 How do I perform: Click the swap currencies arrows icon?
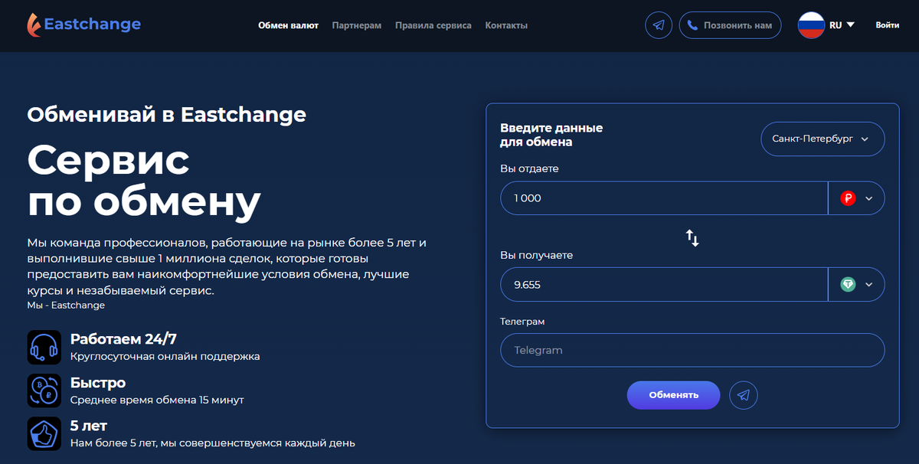click(x=692, y=238)
